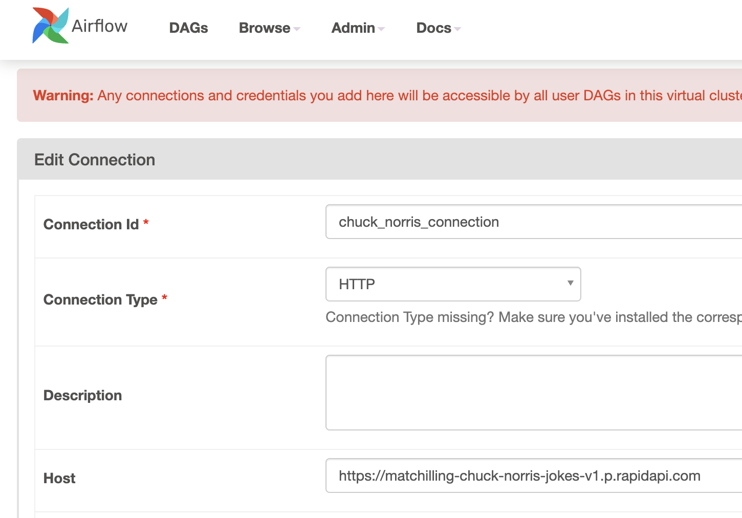Click the 'Connection Type missing?' help text

[534, 317]
